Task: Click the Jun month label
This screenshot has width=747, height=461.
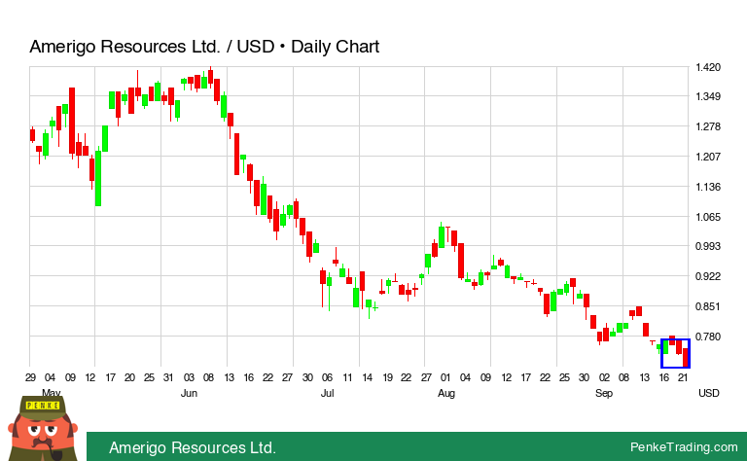Action: click(189, 393)
